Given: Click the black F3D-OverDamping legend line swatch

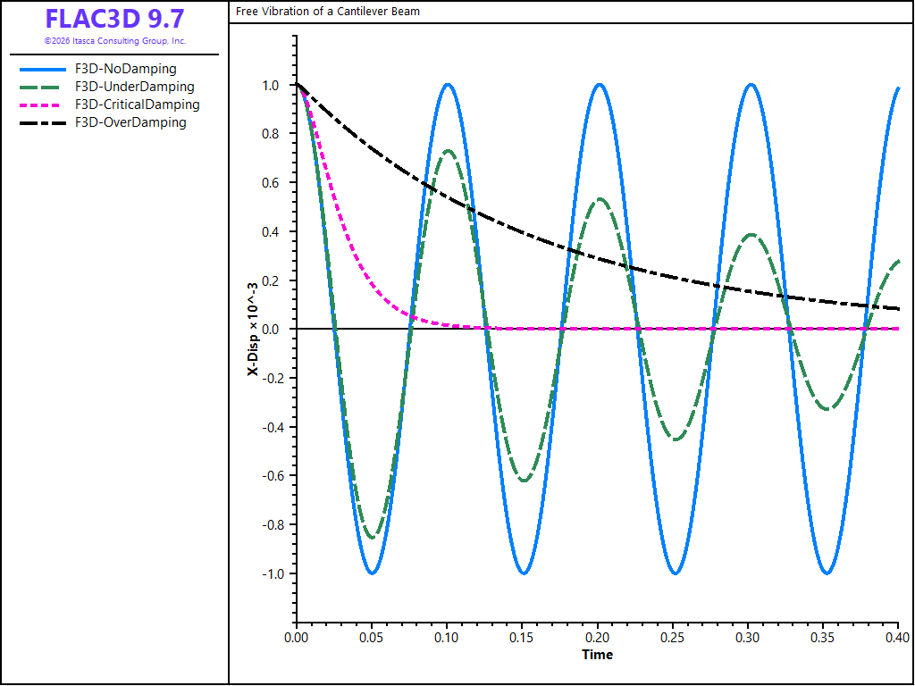Looking at the screenshot, I should click(x=43, y=123).
